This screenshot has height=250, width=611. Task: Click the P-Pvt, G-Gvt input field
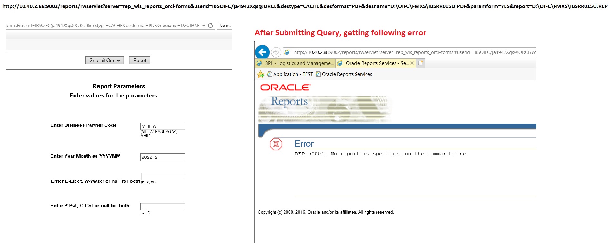[x=163, y=207]
